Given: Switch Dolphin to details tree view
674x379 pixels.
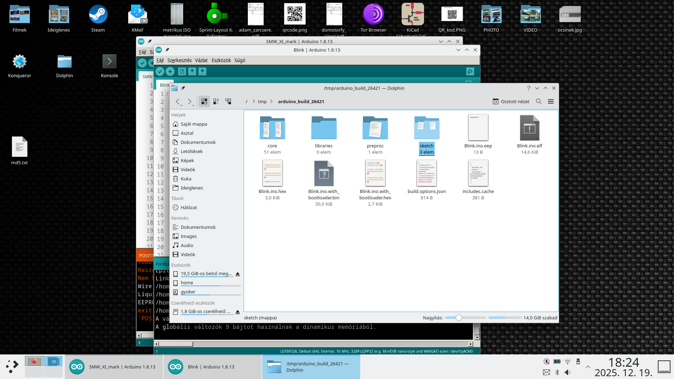Looking at the screenshot, I should point(228,101).
